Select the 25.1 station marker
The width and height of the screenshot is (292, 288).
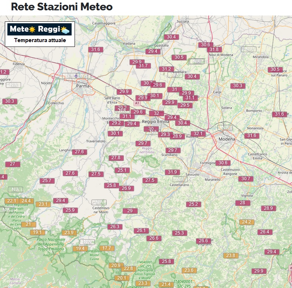pyautogui.click(x=122, y=170)
